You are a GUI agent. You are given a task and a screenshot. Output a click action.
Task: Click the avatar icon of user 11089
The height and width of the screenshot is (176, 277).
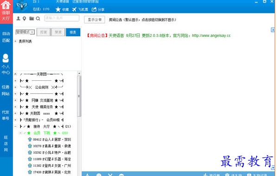(30, 159)
